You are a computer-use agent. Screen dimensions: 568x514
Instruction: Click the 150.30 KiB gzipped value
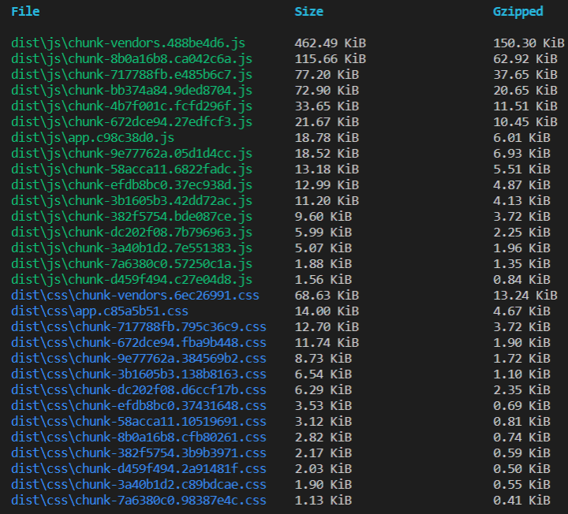pyautogui.click(x=529, y=43)
